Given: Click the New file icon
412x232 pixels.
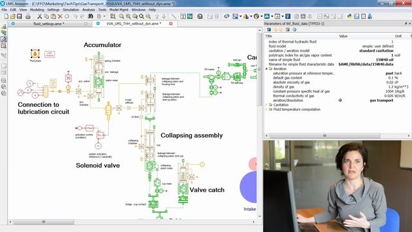Looking at the screenshot, I should [6, 16].
